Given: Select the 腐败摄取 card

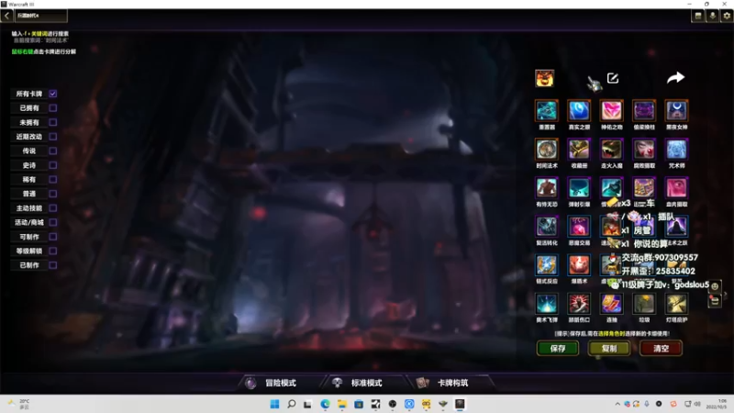Looking at the screenshot, I should [x=644, y=150].
